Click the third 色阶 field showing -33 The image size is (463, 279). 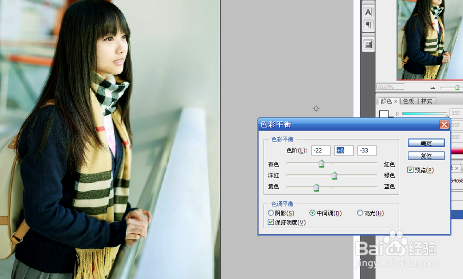(x=367, y=150)
